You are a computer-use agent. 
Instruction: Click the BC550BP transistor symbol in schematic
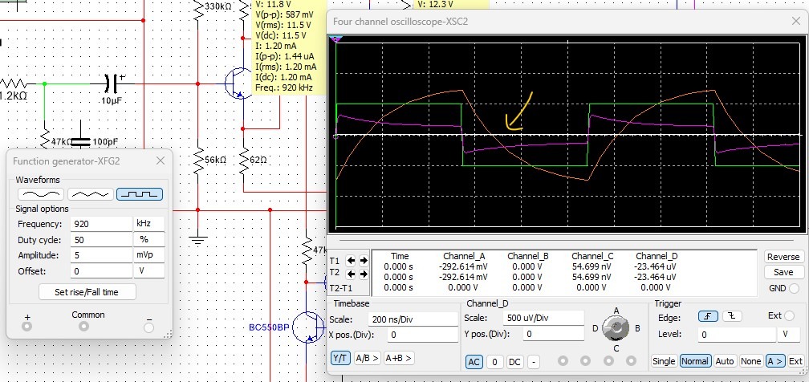tap(308, 327)
